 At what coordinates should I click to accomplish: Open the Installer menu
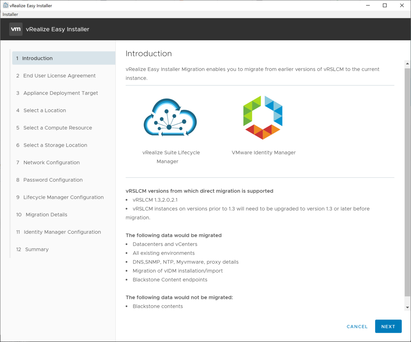[x=10, y=14]
